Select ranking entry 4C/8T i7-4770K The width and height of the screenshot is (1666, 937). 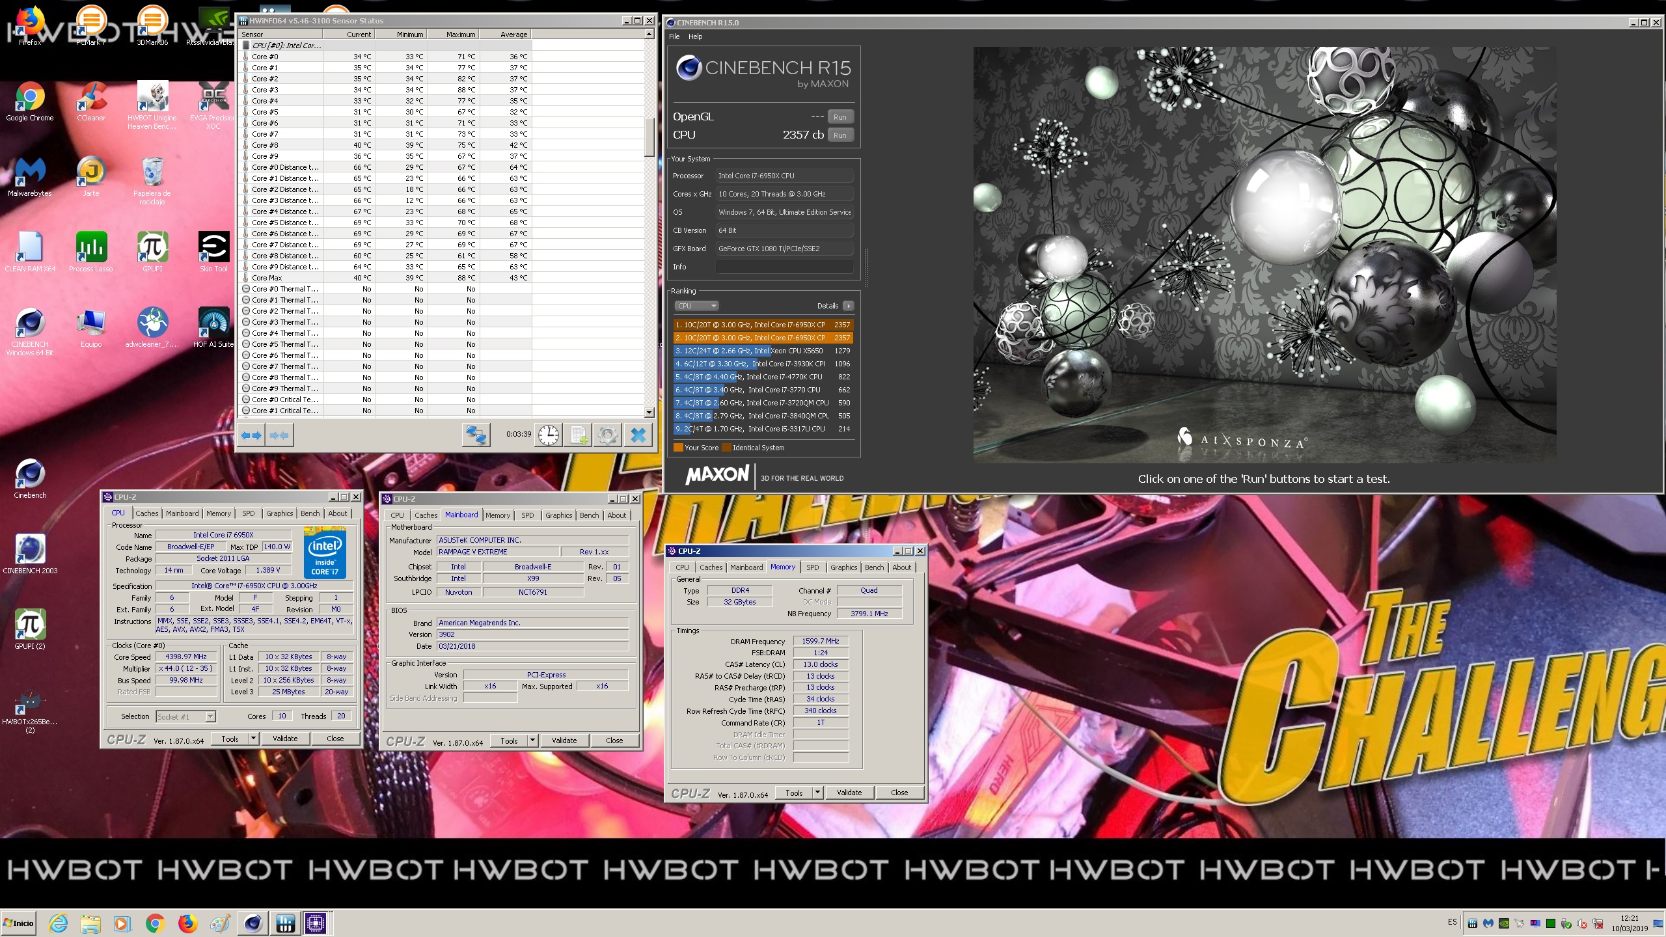[763, 377]
